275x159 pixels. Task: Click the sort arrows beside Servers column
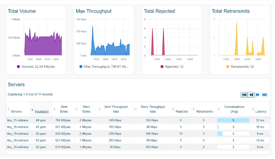8,109
